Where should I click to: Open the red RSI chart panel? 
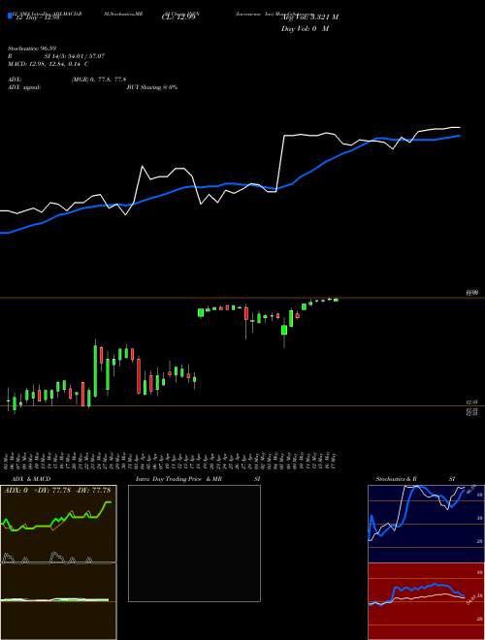point(426,601)
